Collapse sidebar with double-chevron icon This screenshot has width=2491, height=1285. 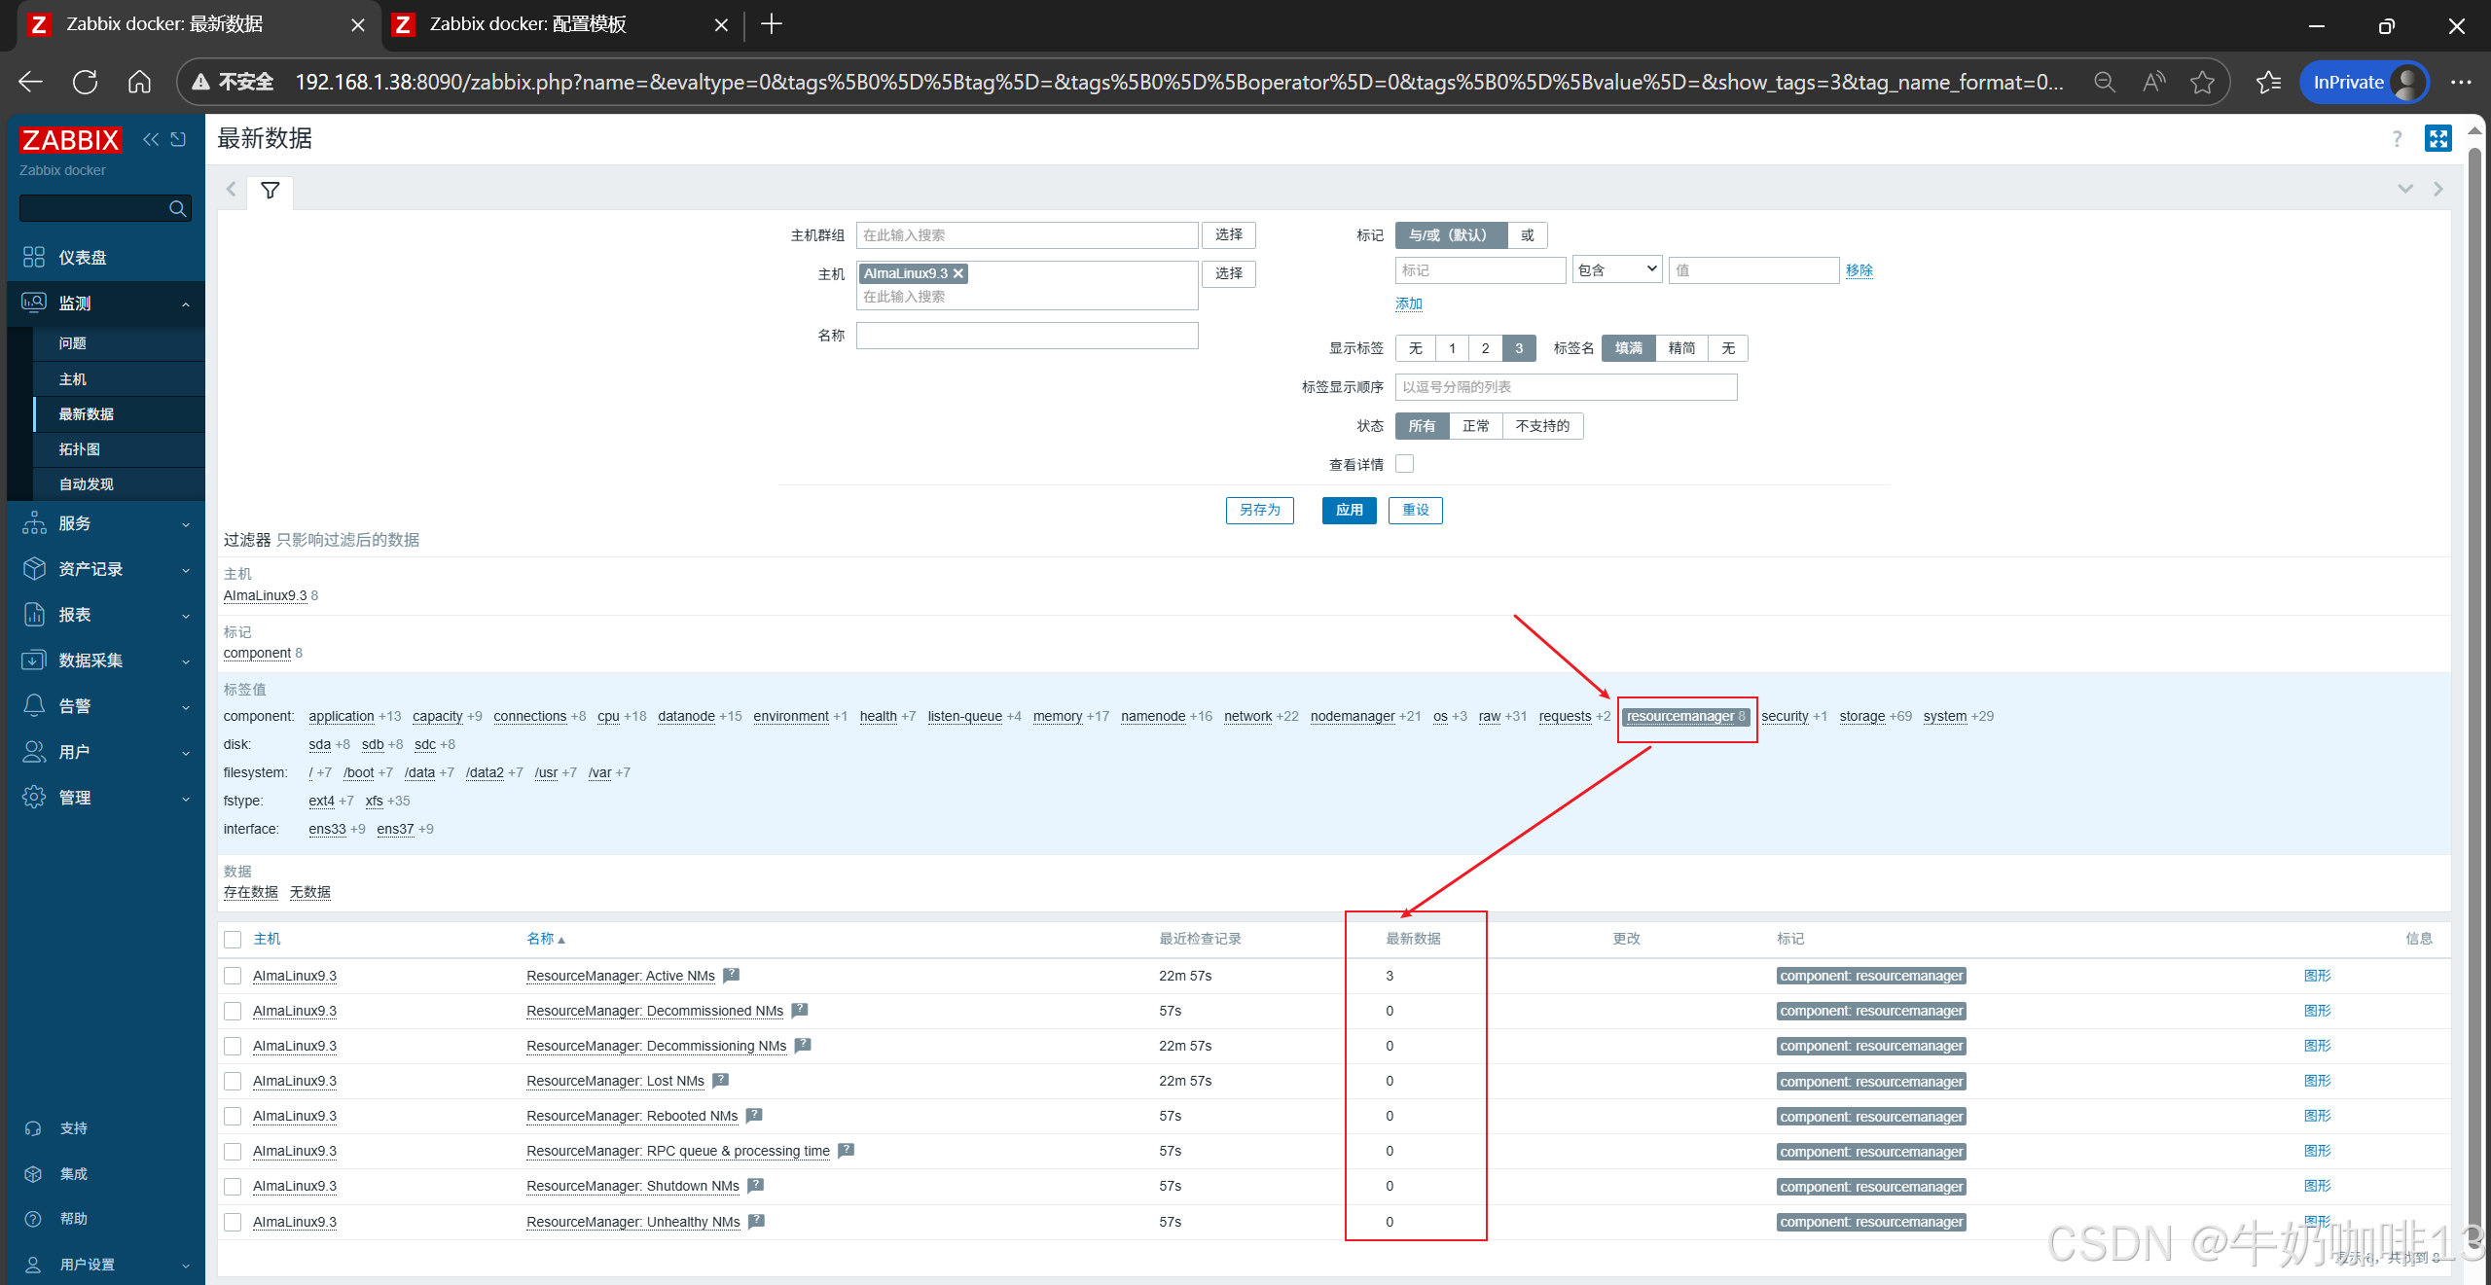click(x=150, y=139)
